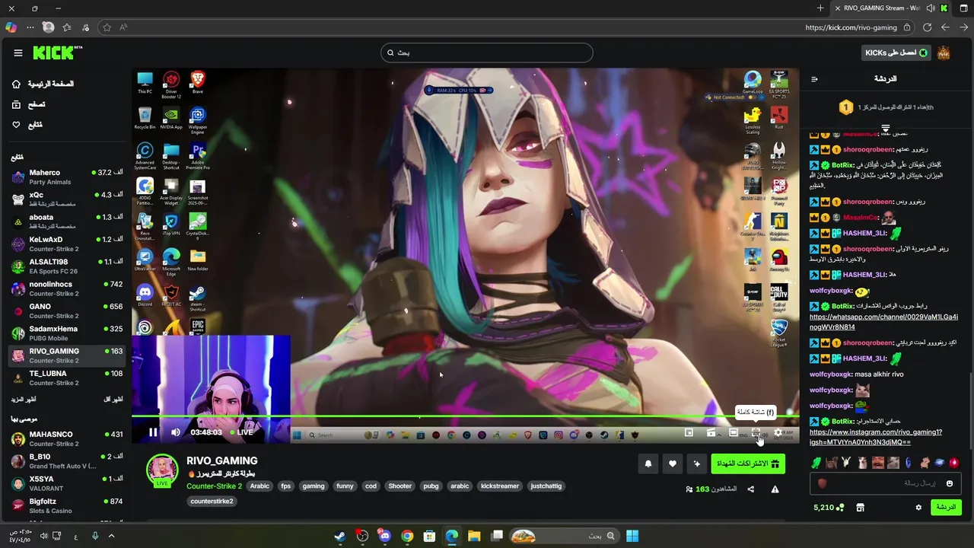Collapse the chat panel with header icon
This screenshot has width=974, height=548.
[814, 79]
